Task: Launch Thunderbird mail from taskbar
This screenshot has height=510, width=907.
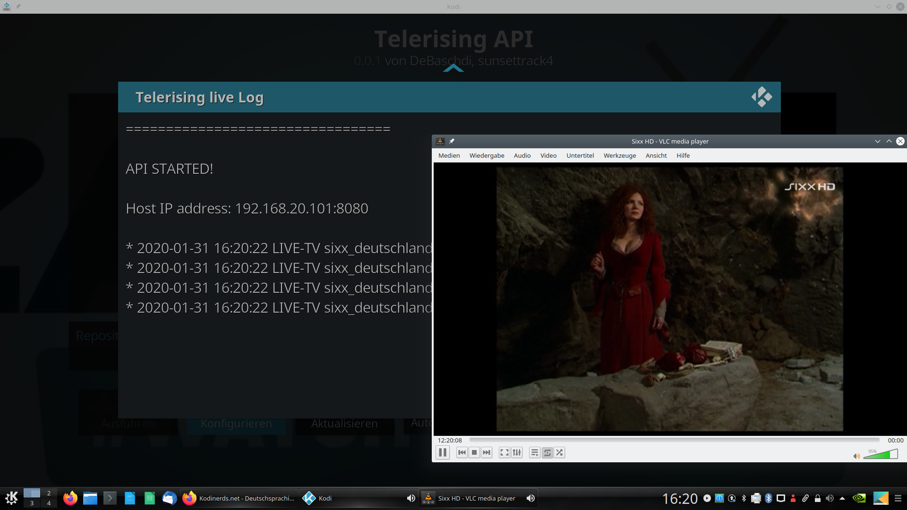Action: pyautogui.click(x=170, y=498)
